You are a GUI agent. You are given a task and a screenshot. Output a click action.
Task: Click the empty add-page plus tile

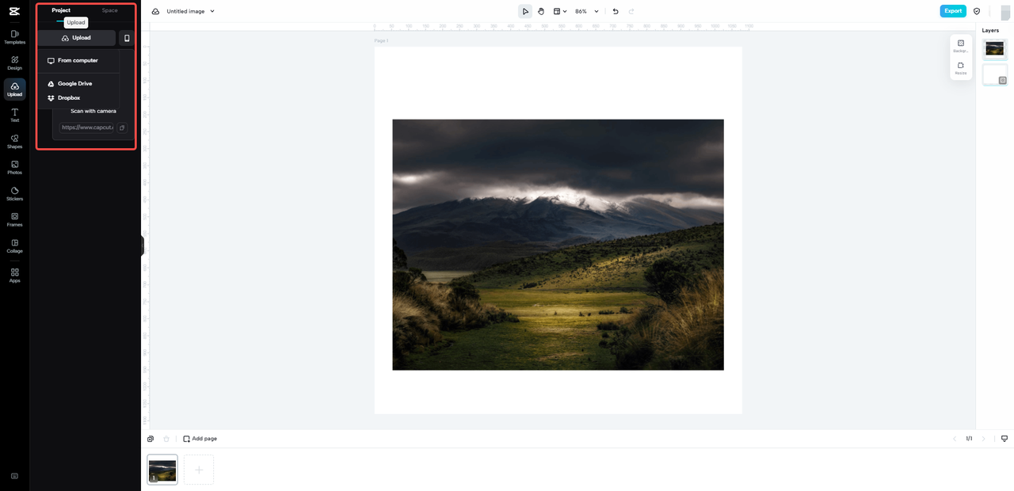pos(199,470)
